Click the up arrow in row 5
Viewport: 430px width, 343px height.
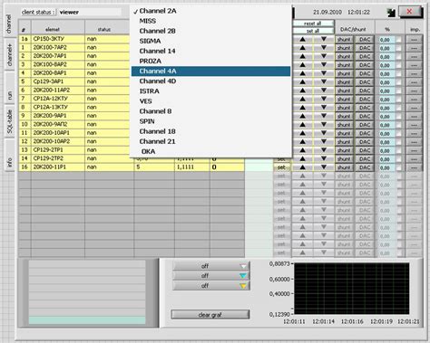coord(302,81)
